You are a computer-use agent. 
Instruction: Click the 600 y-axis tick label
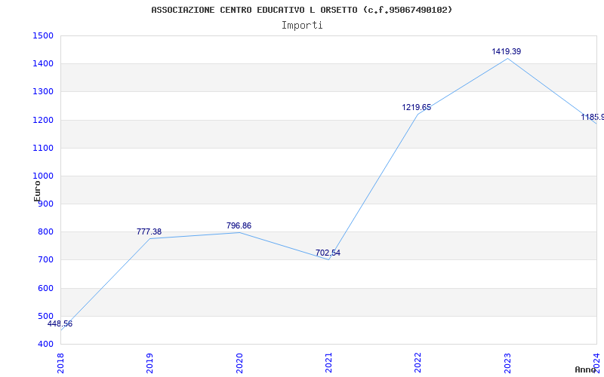[x=45, y=288]
